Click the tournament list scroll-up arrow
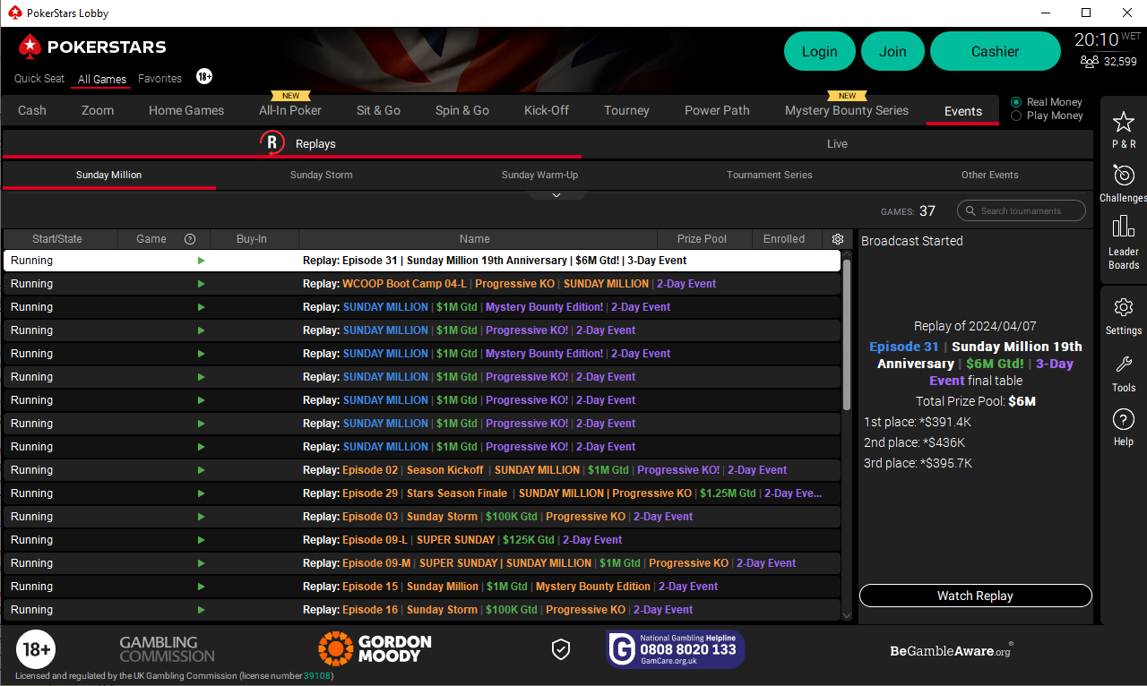This screenshot has width=1147, height=686. [847, 255]
